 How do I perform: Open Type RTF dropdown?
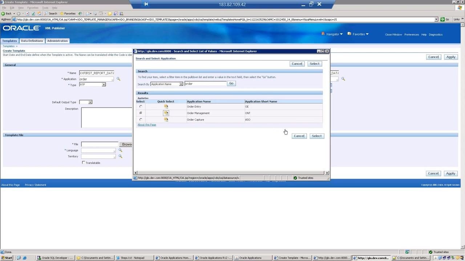[92, 84]
